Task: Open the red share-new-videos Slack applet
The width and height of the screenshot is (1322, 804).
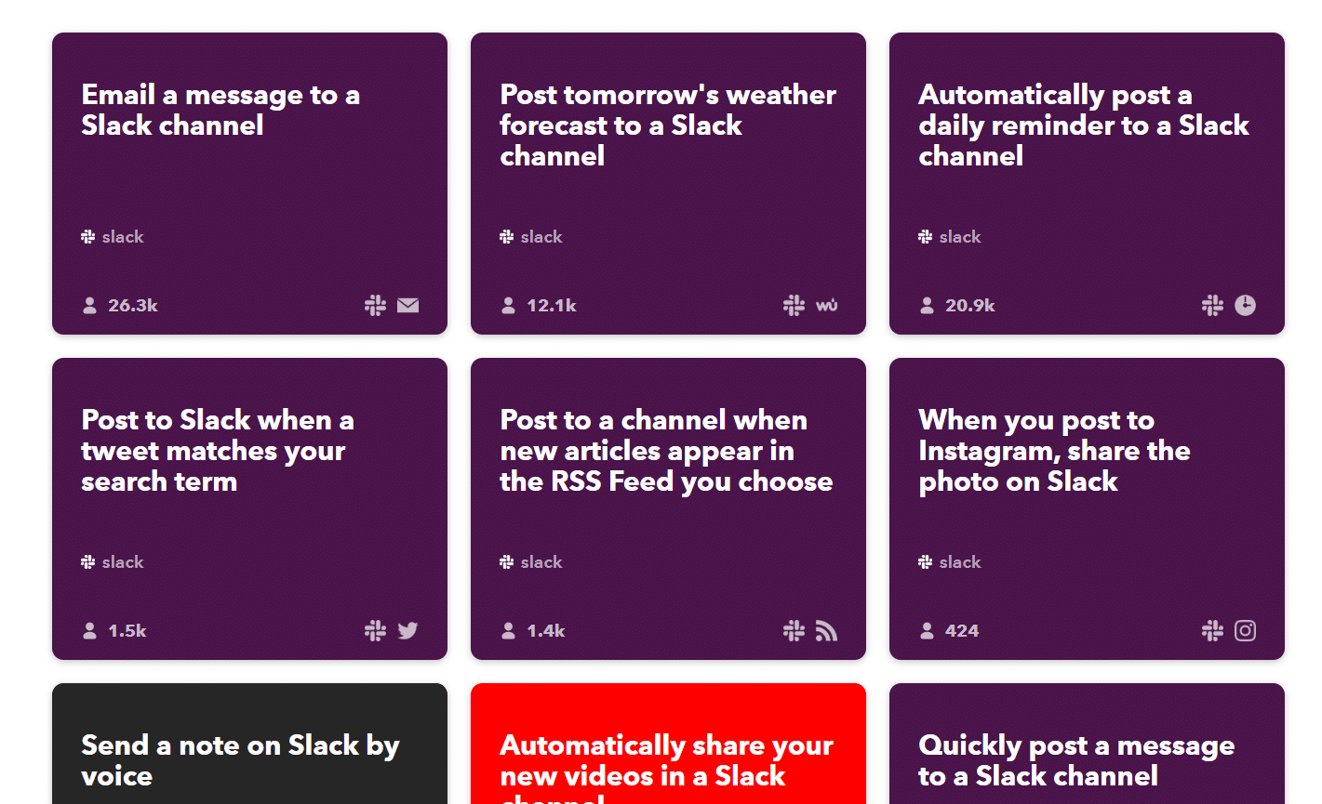Action: pos(668,744)
